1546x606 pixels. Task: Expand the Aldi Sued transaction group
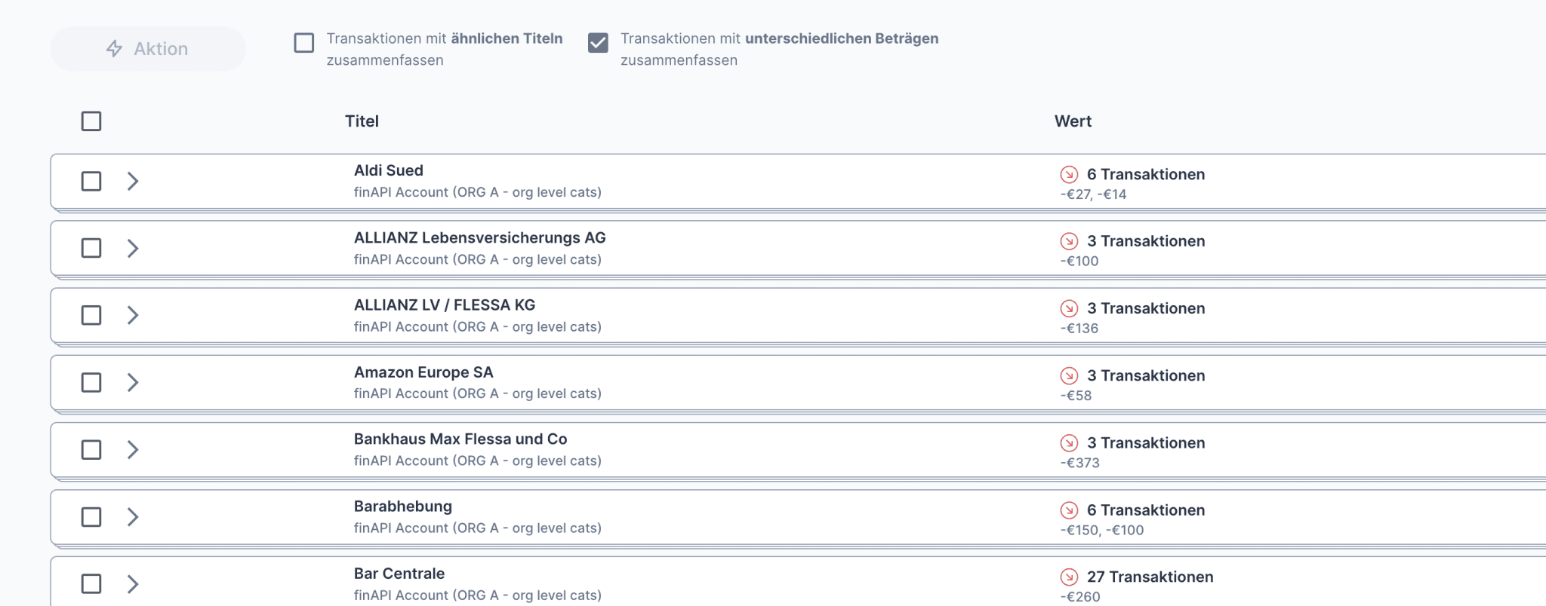[133, 182]
